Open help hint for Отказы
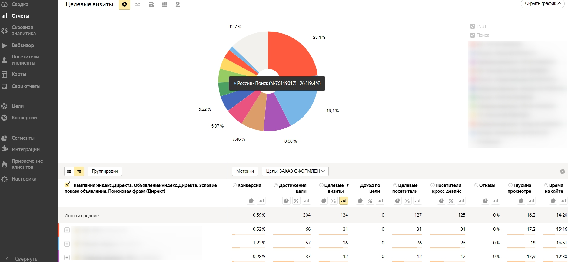This screenshot has height=262, width=568. tap(476, 185)
